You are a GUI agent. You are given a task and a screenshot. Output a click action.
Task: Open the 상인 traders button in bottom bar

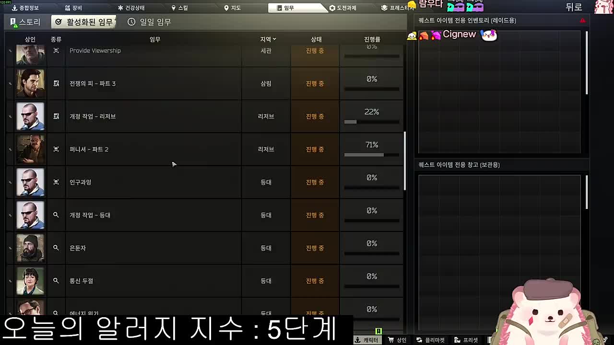[x=397, y=340]
